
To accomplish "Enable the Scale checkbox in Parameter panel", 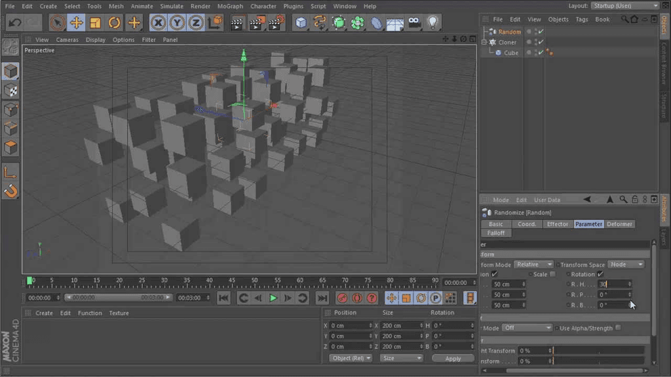I will pos(553,274).
